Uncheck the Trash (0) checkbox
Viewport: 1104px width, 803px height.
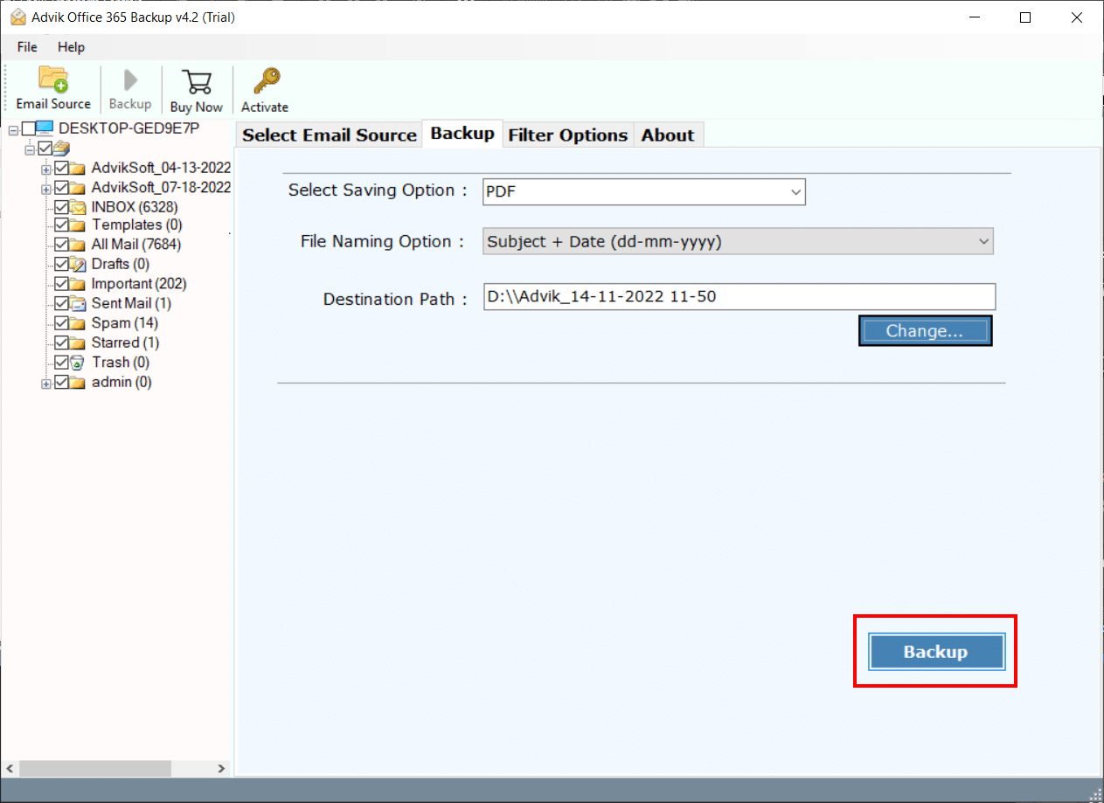(61, 362)
